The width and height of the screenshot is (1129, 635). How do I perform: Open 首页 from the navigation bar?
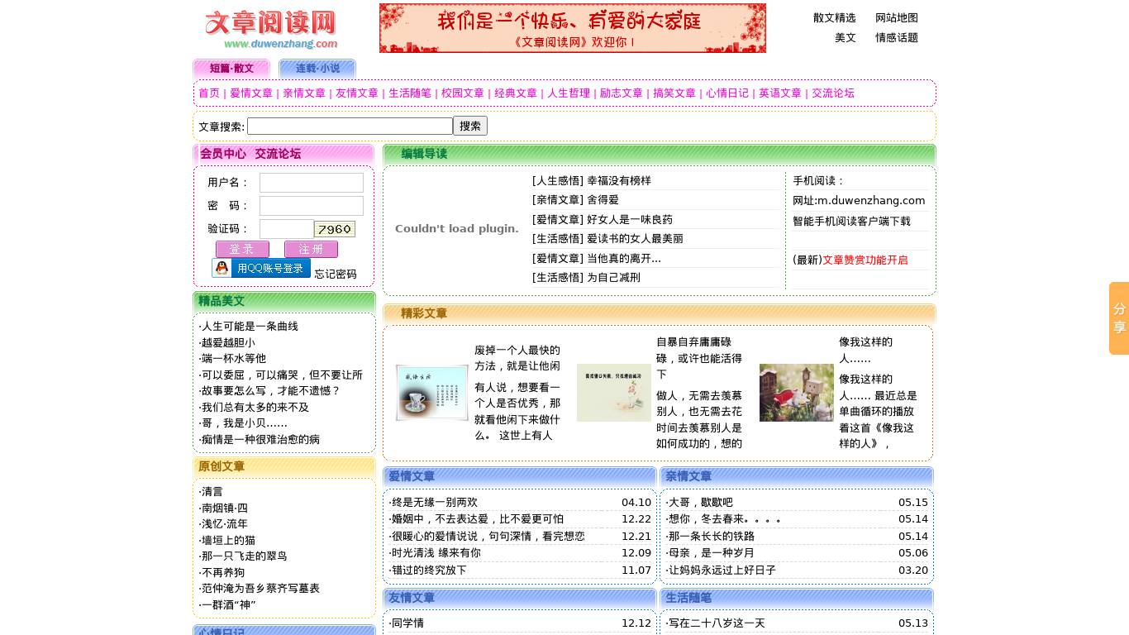click(209, 93)
